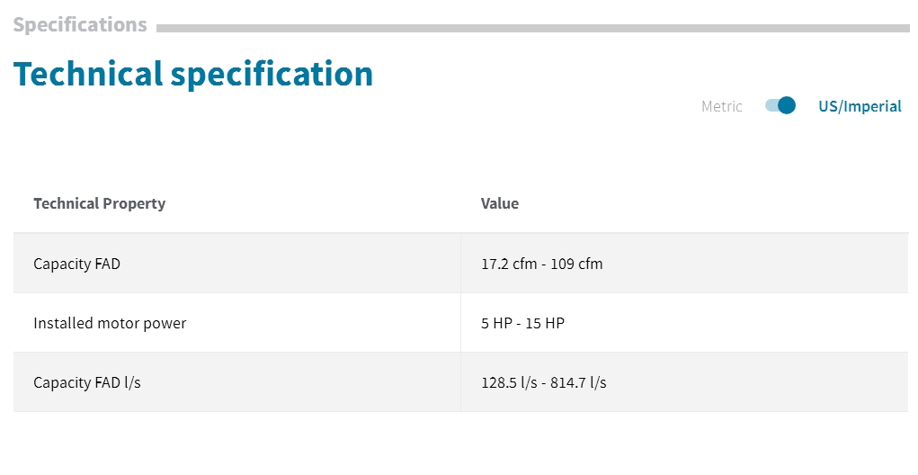Select the Value column header

click(499, 203)
